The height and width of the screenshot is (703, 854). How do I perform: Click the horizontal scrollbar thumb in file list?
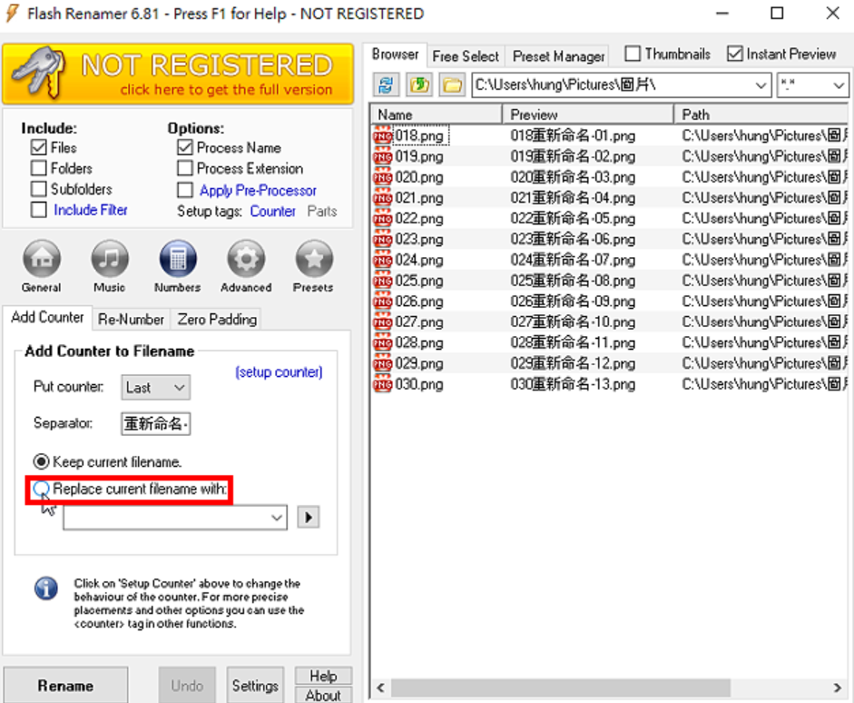[x=561, y=688]
